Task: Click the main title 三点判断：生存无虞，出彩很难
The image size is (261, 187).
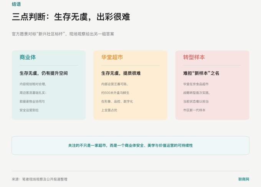Action: (x=71, y=17)
